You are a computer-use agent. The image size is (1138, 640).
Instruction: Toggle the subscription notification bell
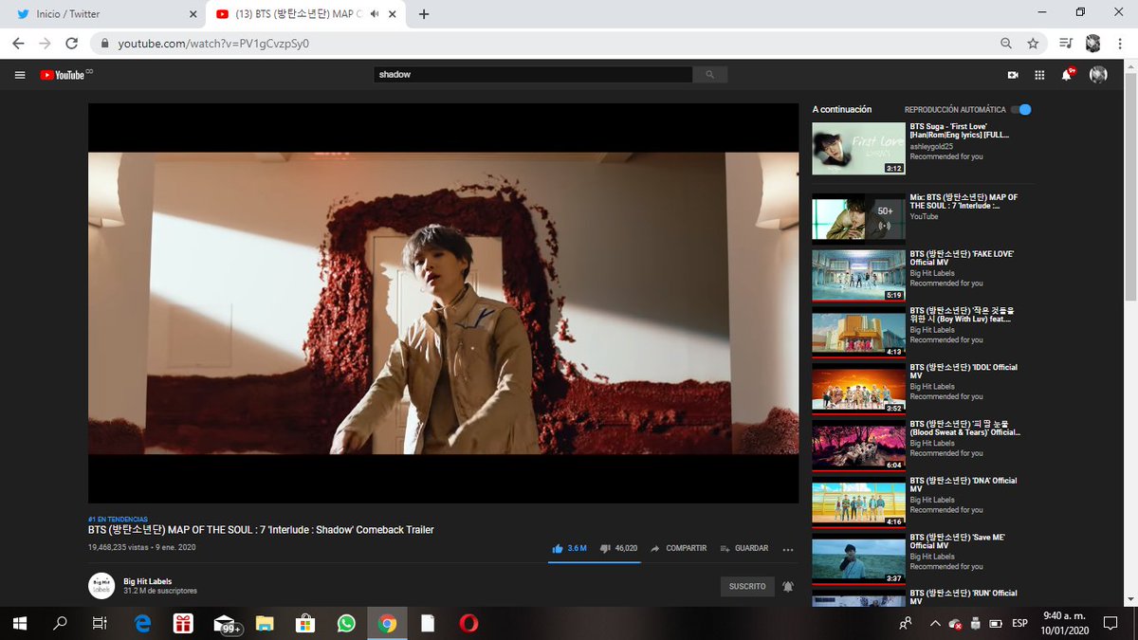(788, 587)
